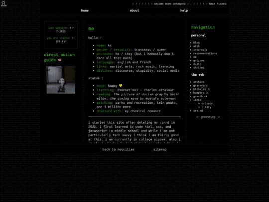Click 'the web' section heading
This screenshot has height=202, width=269.
198,74
